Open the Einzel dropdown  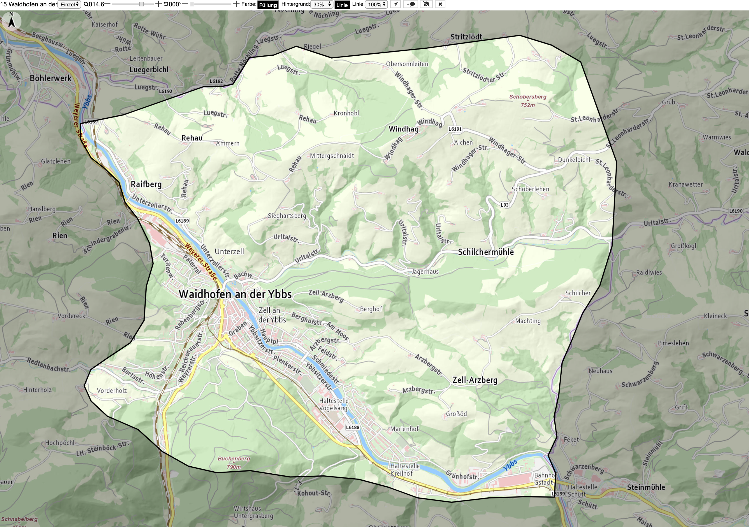pyautogui.click(x=69, y=4)
